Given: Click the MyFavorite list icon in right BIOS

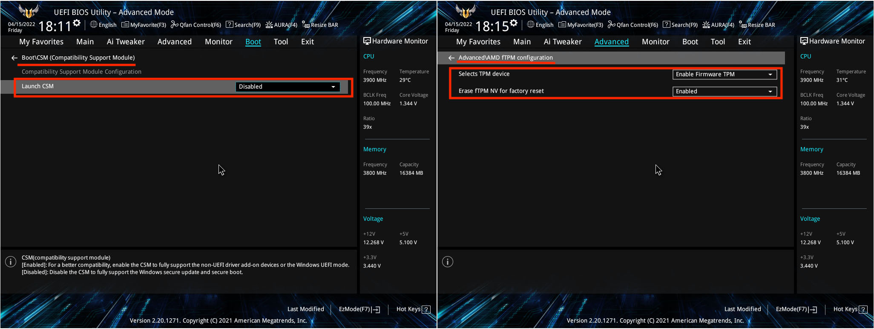Looking at the screenshot, I should [x=562, y=25].
